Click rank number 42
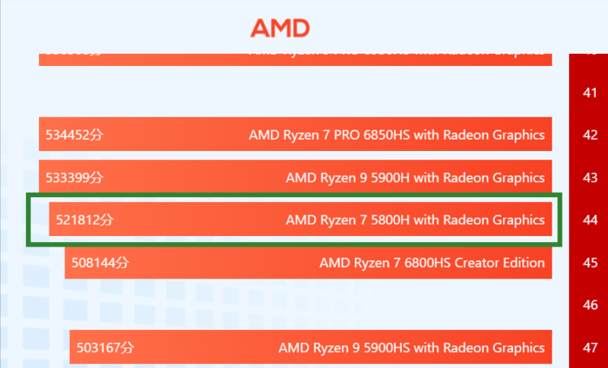The width and height of the screenshot is (608, 368). (x=590, y=135)
